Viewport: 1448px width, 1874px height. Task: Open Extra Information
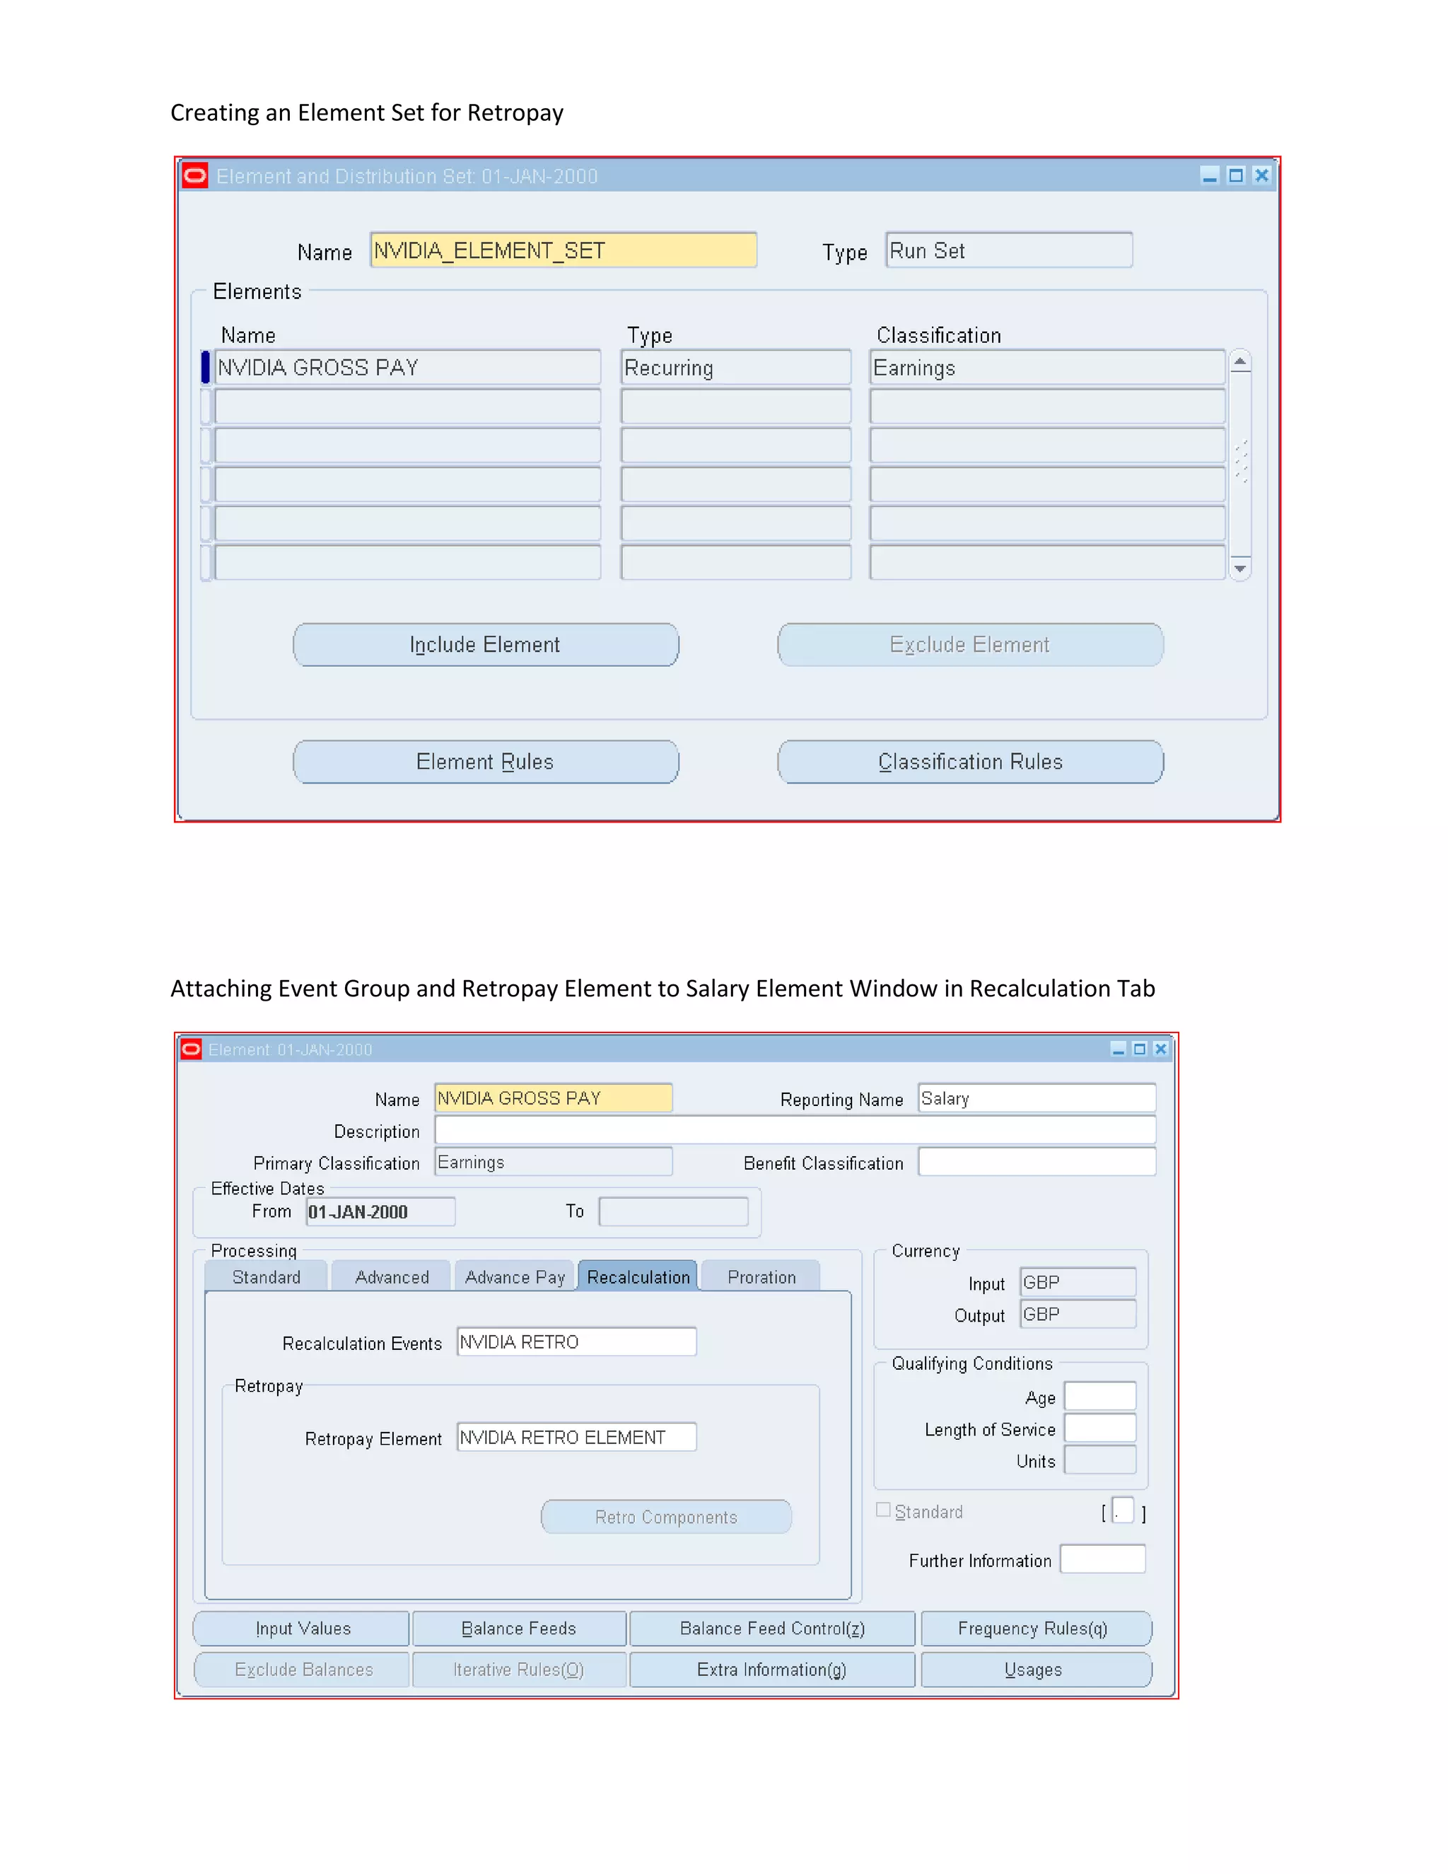[772, 1670]
